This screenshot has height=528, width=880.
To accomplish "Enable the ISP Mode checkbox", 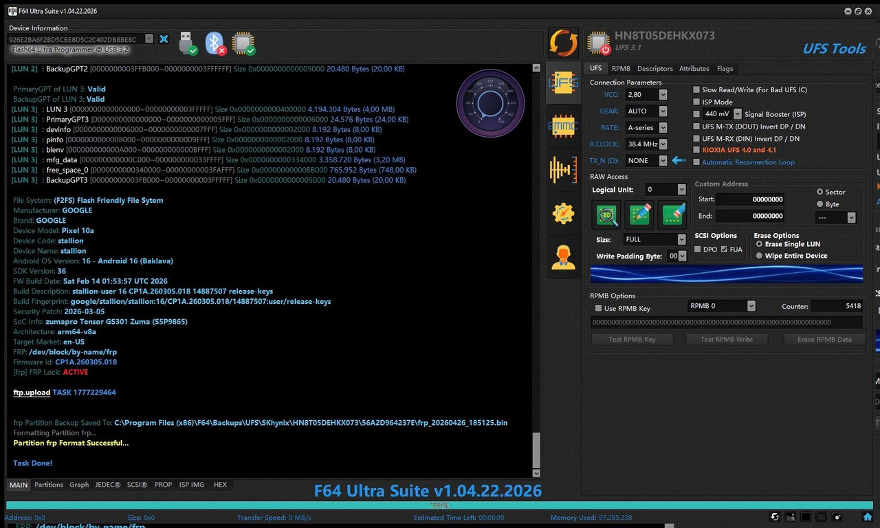I will point(696,102).
